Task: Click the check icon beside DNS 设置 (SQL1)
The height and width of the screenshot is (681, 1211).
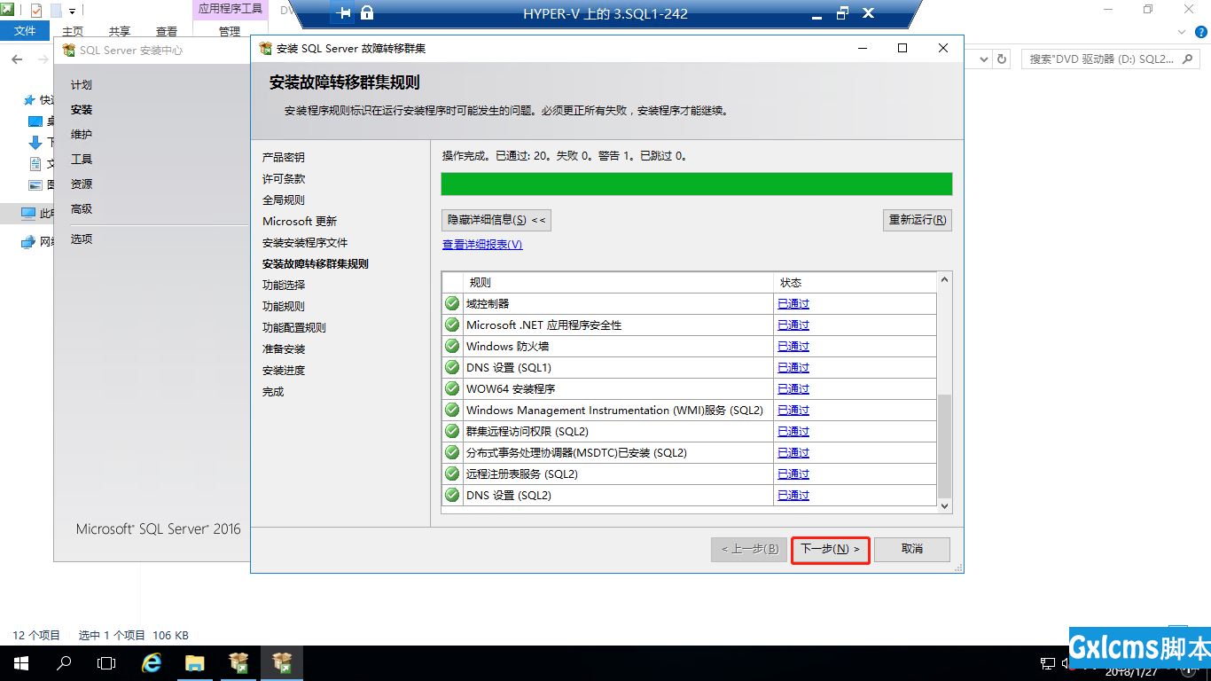Action: pos(452,367)
